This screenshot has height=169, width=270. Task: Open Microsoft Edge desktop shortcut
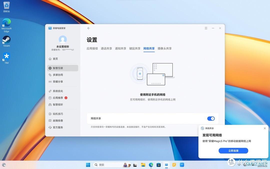point(6,25)
